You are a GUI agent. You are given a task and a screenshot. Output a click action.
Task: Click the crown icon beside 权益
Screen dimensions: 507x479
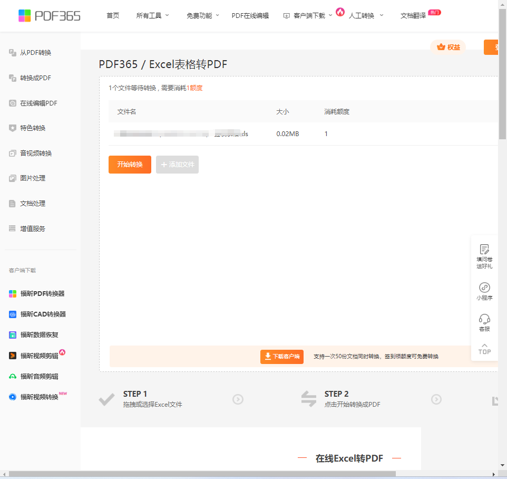coord(441,47)
